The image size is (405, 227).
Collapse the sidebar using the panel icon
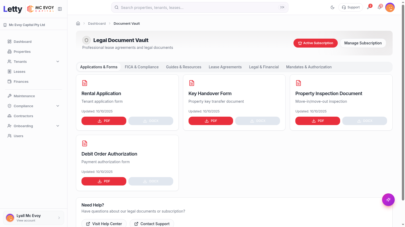coord(60,9)
